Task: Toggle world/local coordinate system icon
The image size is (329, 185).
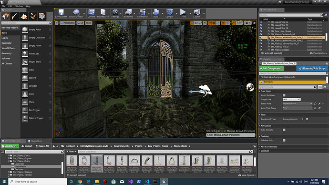Action: point(205,23)
